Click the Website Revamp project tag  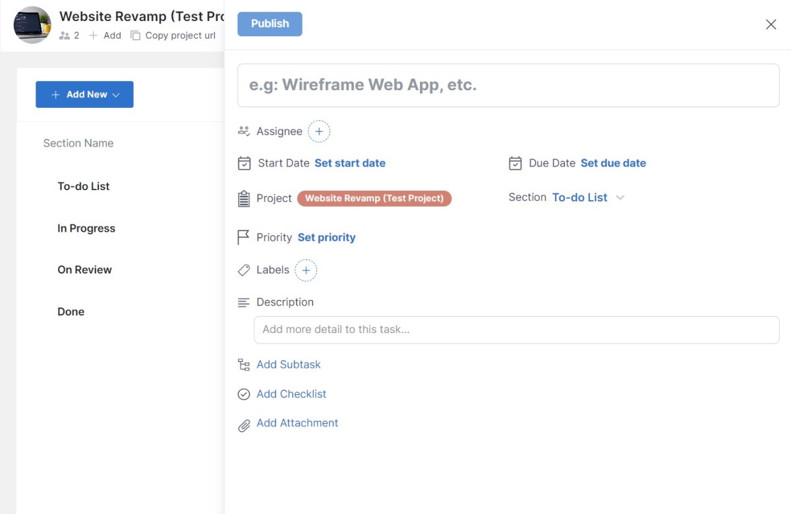tap(374, 198)
